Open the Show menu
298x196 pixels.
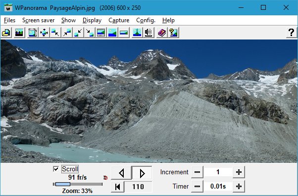(x=68, y=20)
